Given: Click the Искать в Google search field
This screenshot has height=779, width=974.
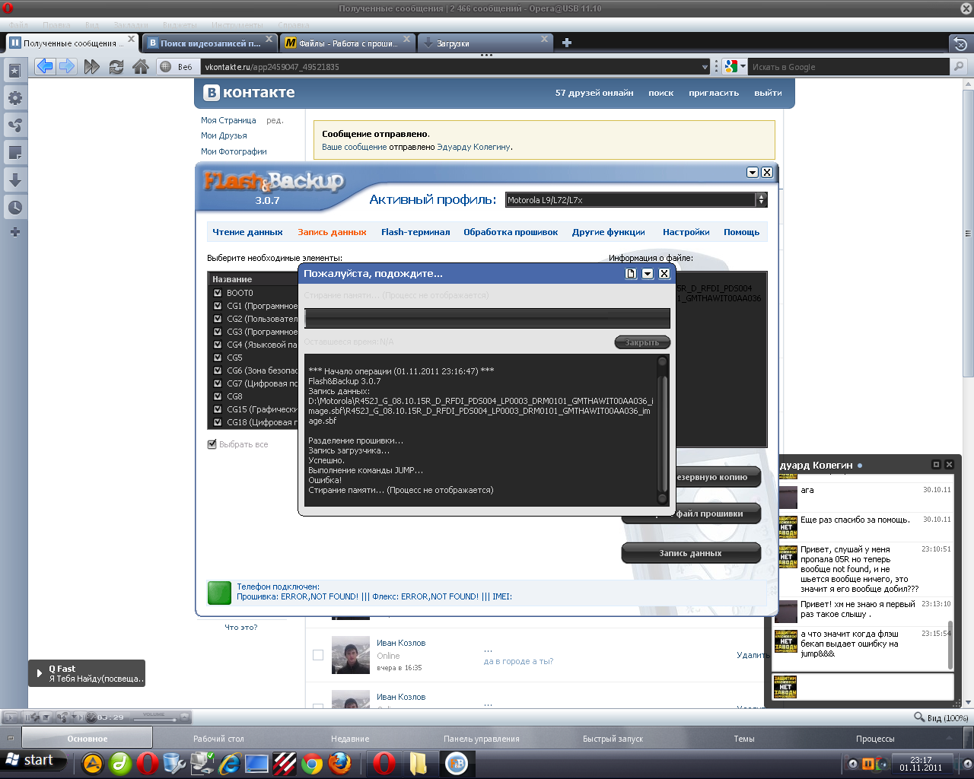Looking at the screenshot, I should pyautogui.click(x=850, y=67).
